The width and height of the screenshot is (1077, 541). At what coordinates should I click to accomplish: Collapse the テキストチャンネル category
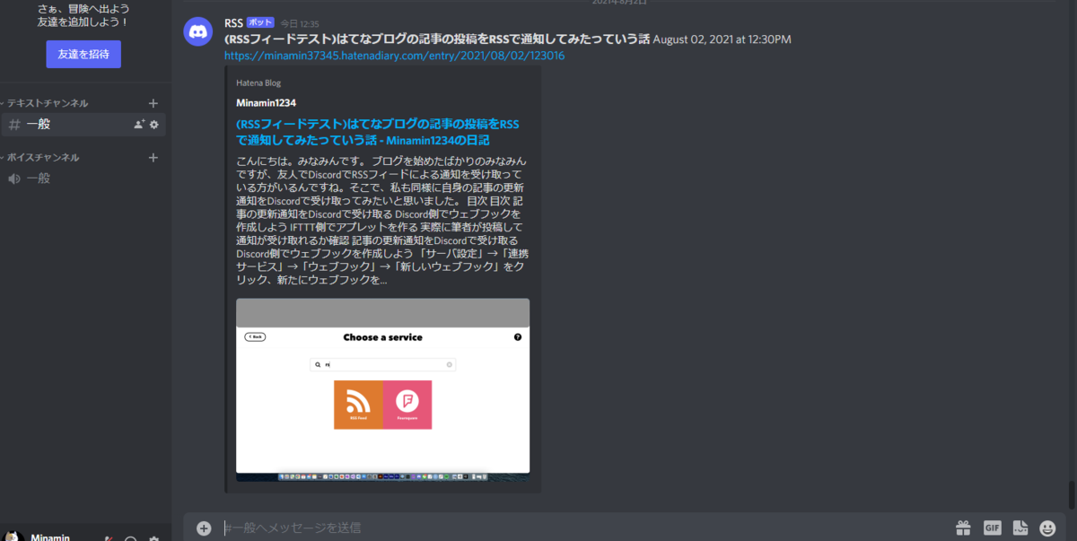pyautogui.click(x=45, y=103)
